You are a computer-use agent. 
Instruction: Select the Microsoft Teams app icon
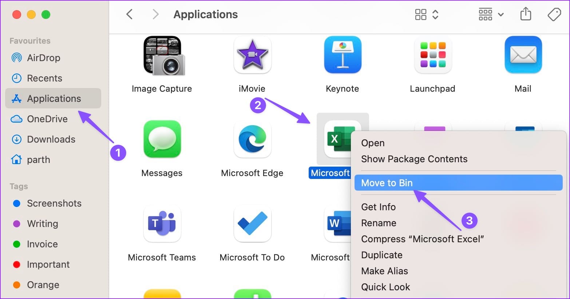[162, 223]
